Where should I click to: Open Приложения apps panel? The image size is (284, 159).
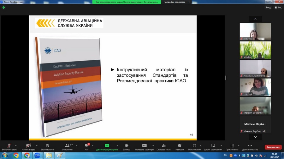(194, 146)
